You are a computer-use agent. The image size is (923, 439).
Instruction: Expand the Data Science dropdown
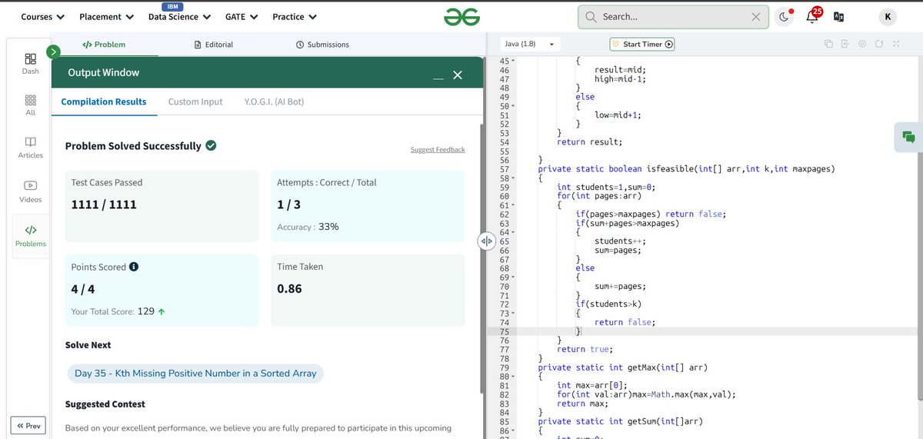pos(179,16)
